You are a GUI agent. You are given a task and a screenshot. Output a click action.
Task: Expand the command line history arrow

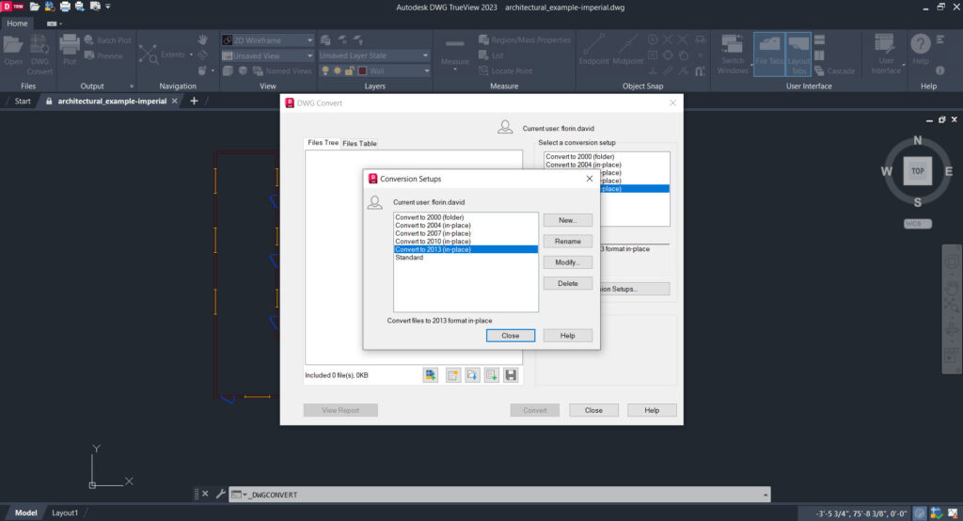click(x=766, y=495)
